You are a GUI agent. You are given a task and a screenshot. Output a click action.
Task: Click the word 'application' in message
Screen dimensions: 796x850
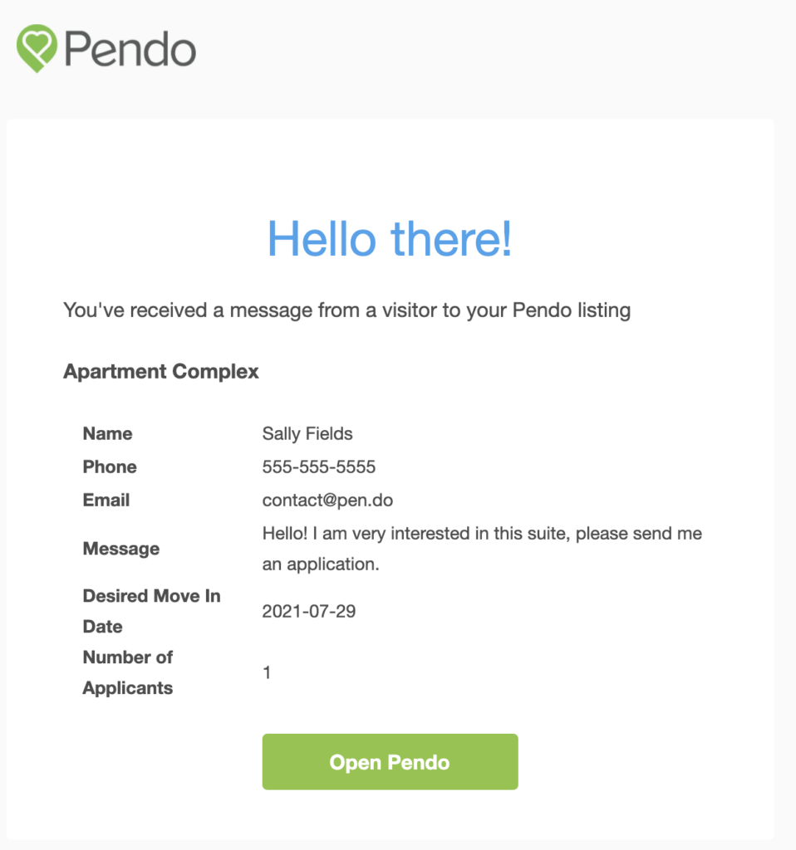(332, 564)
